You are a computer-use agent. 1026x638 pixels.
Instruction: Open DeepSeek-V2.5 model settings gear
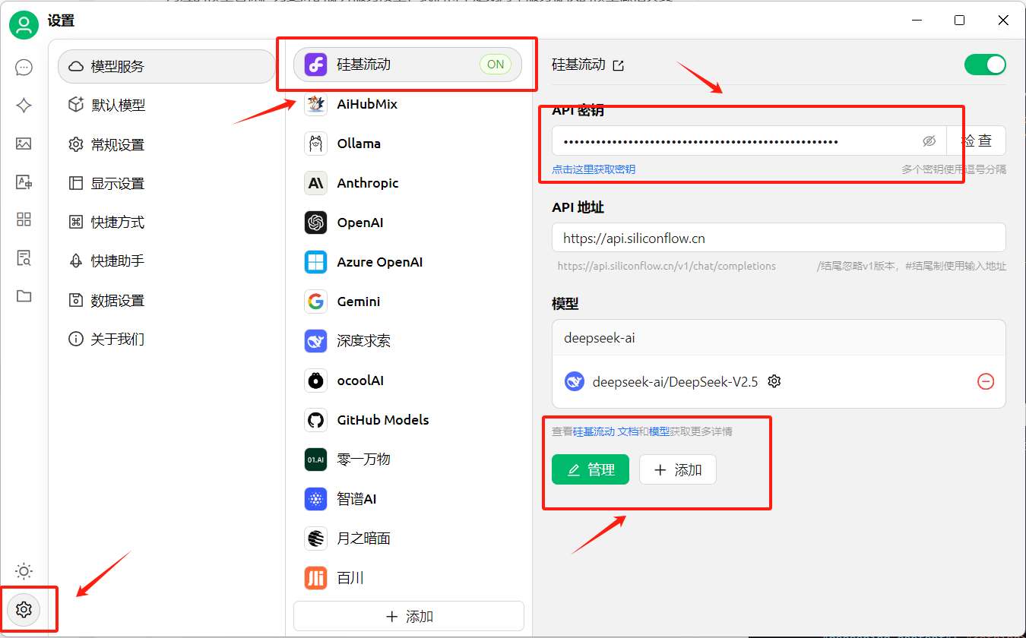[774, 381]
